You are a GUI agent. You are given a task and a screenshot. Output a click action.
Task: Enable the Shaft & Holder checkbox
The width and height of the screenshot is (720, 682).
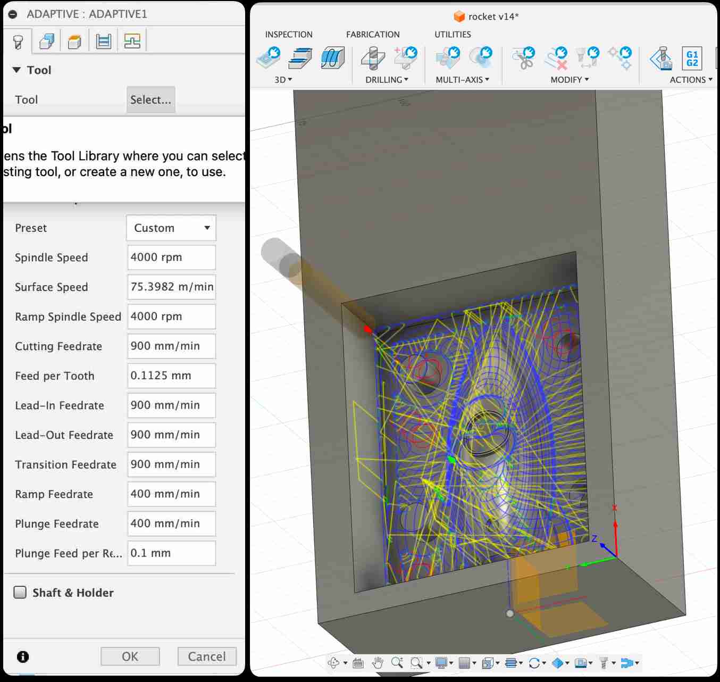click(x=20, y=592)
